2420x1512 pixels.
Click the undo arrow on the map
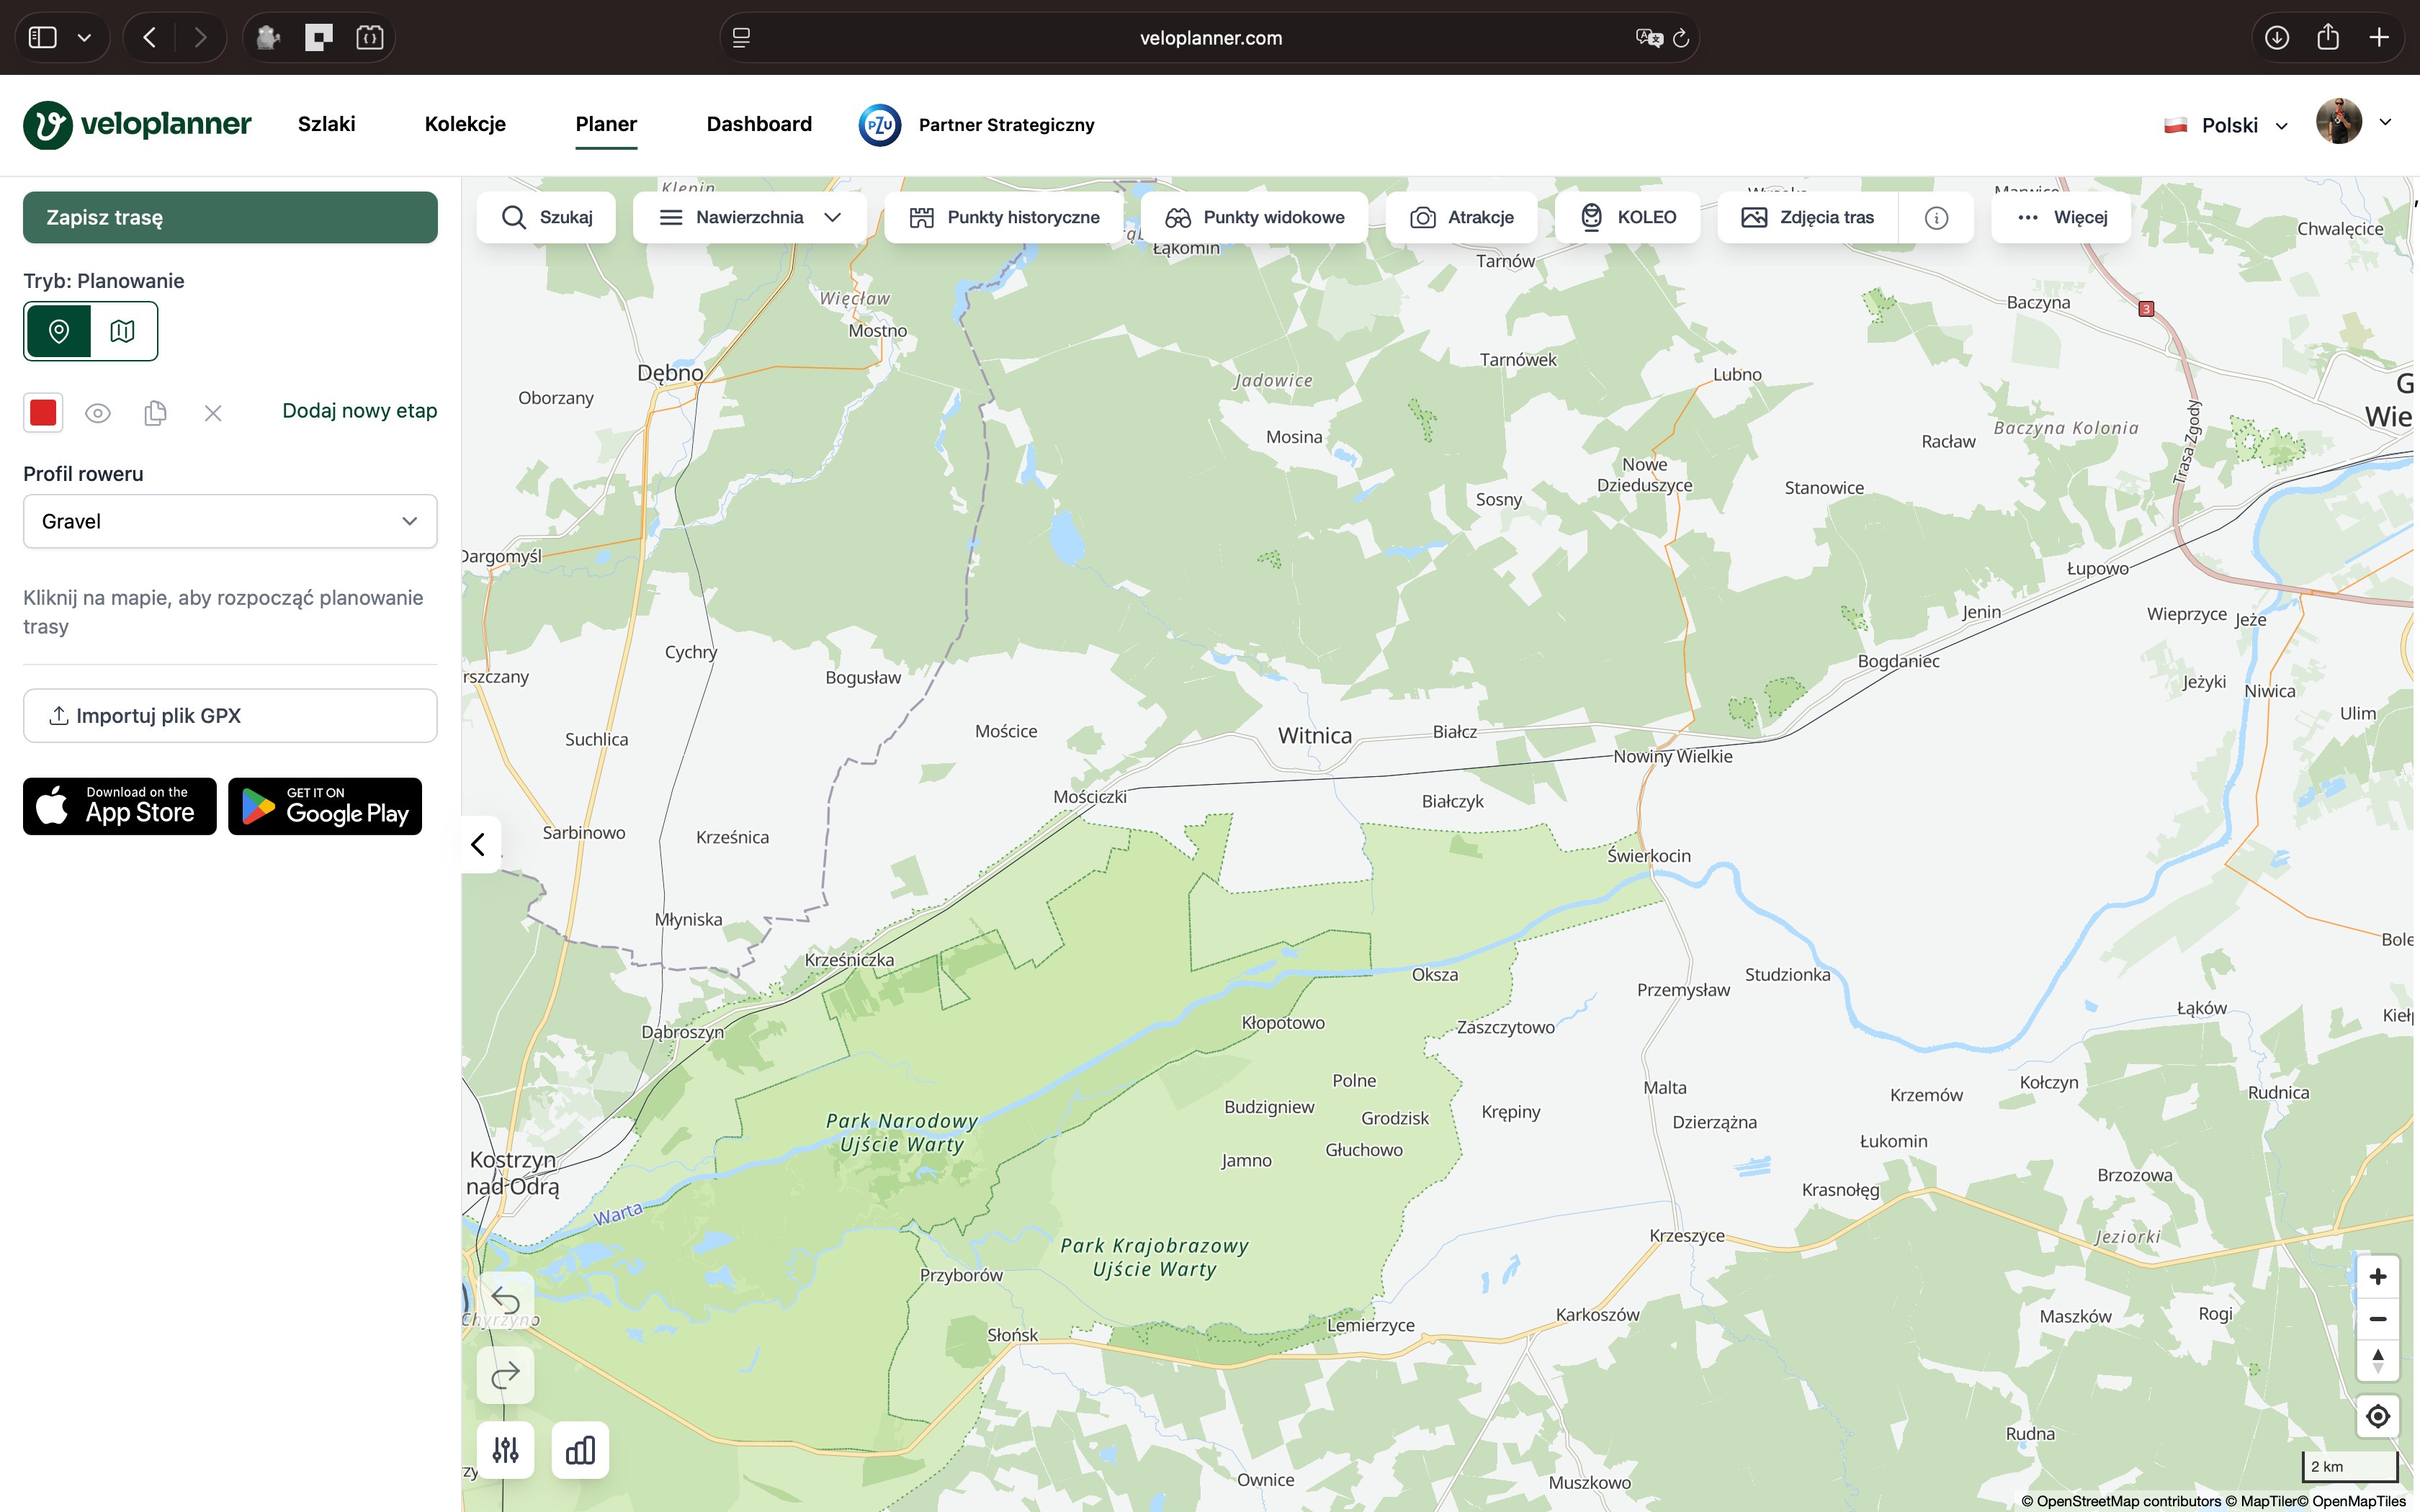coord(506,1300)
